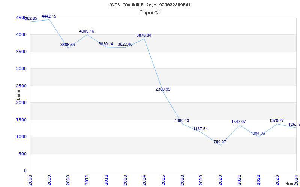Image resolution: width=300 pixels, height=187 pixels.
Task: Select the 750.07 data label
Action: (x=220, y=142)
